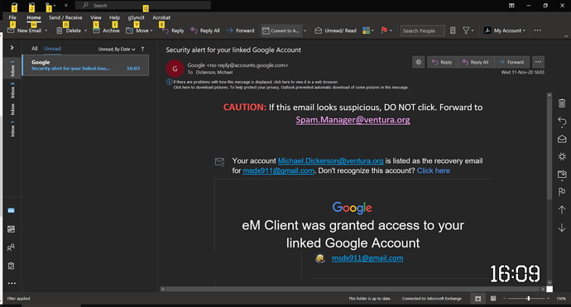The image size is (571, 307).
Task: Open more navigation options (three dots)
Action: (x=12, y=283)
